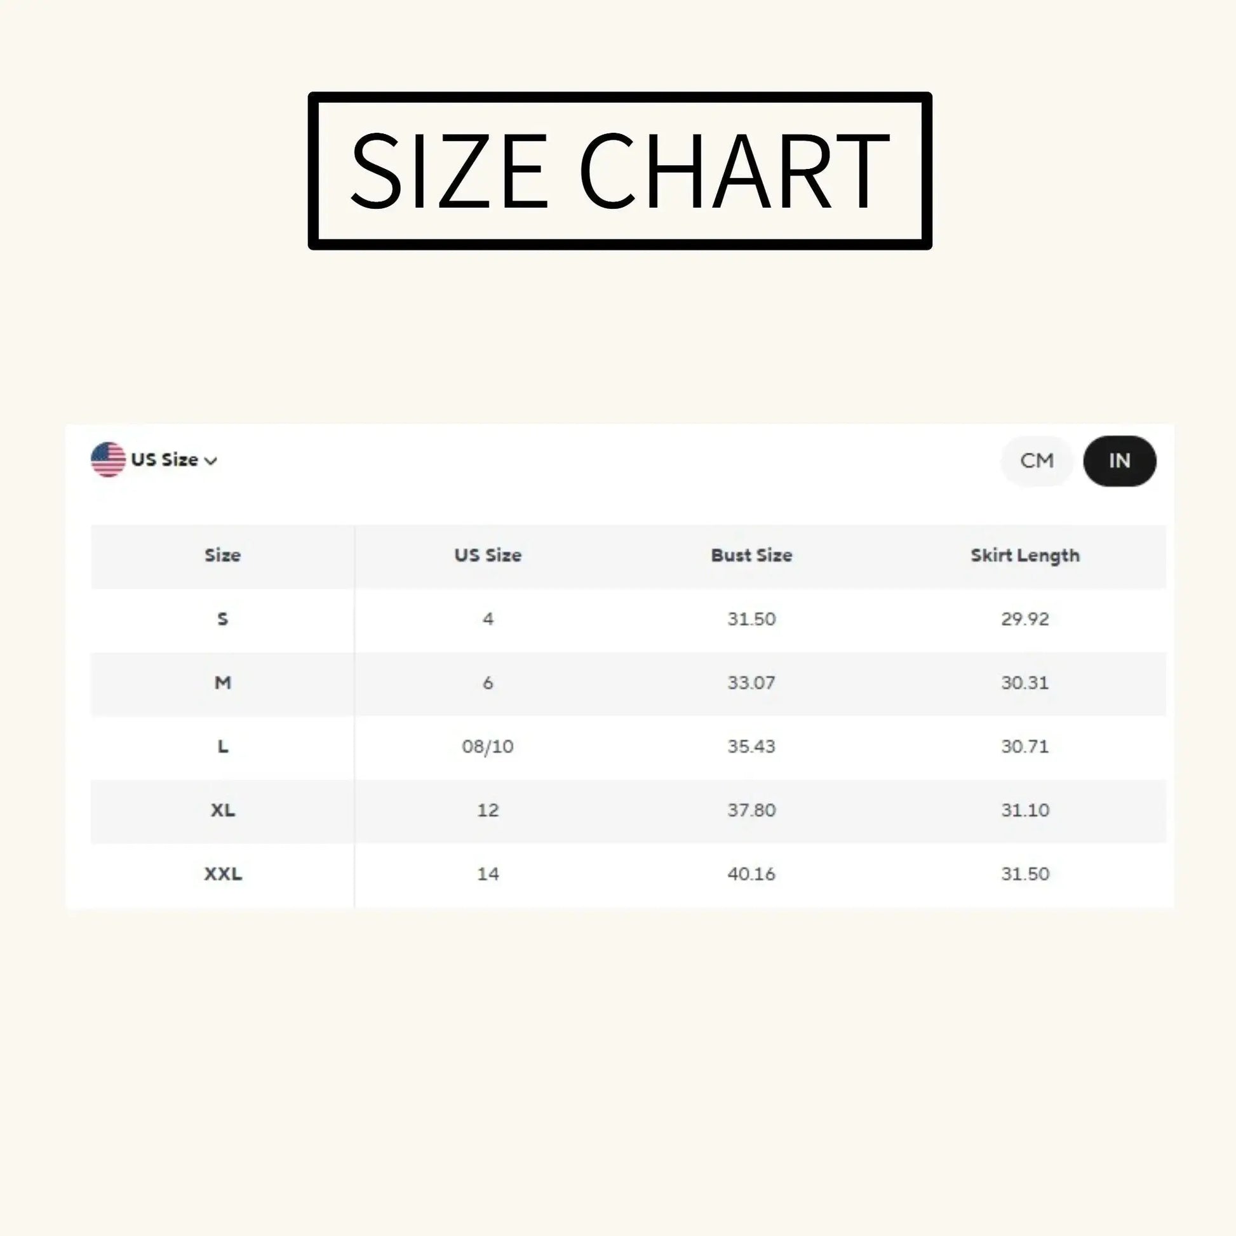This screenshot has width=1236, height=1236.
Task: Click the SIZE CHART title box
Action: pos(620,171)
